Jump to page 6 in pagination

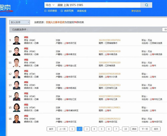tap(109, 129)
